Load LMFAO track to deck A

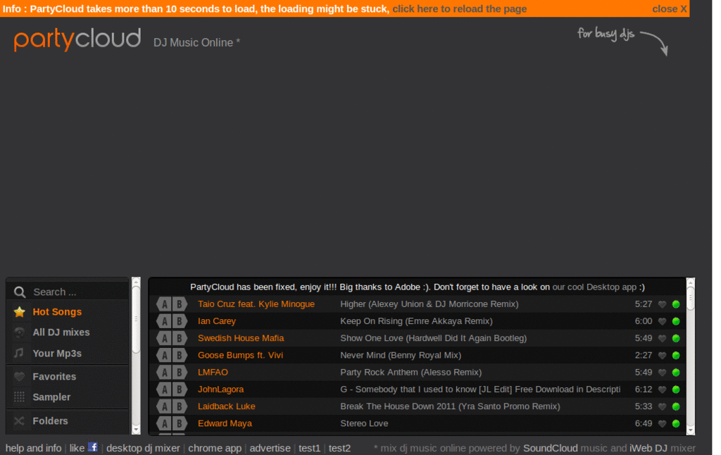(164, 372)
